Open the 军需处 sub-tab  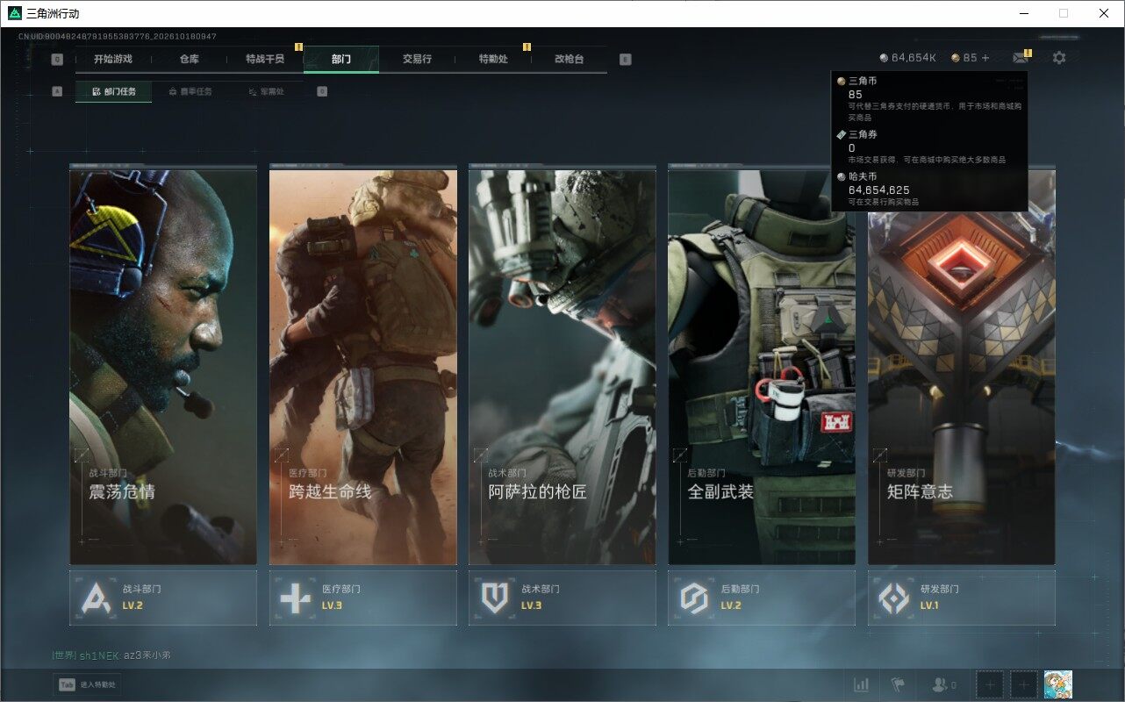coord(266,91)
